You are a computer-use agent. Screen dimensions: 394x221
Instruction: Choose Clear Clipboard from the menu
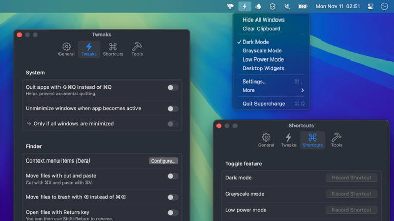[x=271, y=29]
